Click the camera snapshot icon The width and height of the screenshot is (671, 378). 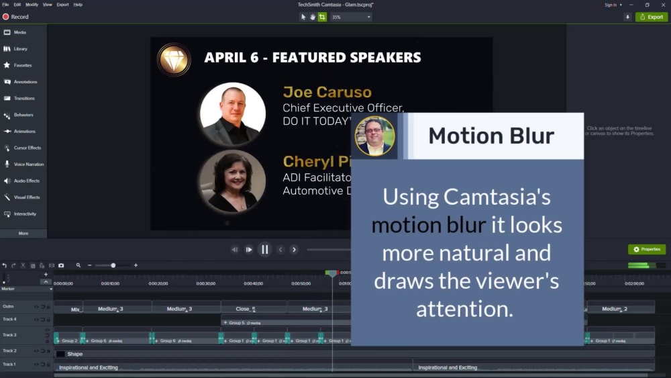61,265
